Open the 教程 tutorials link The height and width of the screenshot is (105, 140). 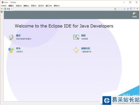[83, 35]
